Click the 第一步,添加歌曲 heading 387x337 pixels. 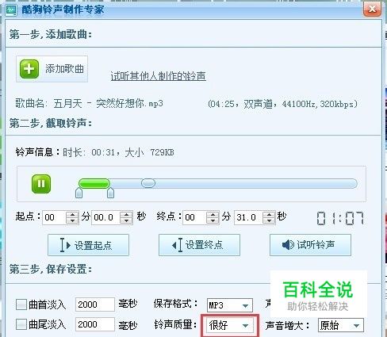(x=51, y=34)
